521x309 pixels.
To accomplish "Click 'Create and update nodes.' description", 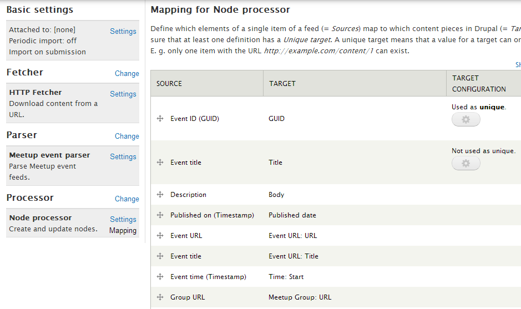I will pos(53,229).
